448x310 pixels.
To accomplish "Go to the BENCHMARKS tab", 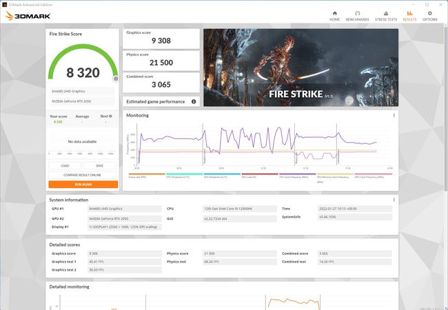I will pos(358,16).
